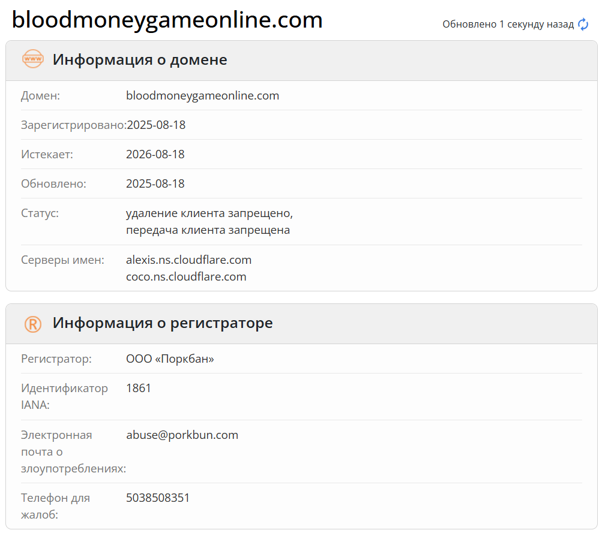The width and height of the screenshot is (605, 536).
Task: Click the registrar name ООО «Поркбан»
Action: tap(170, 359)
